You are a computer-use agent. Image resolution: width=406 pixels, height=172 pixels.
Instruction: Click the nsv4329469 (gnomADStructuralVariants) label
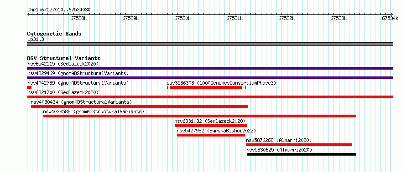(x=78, y=73)
